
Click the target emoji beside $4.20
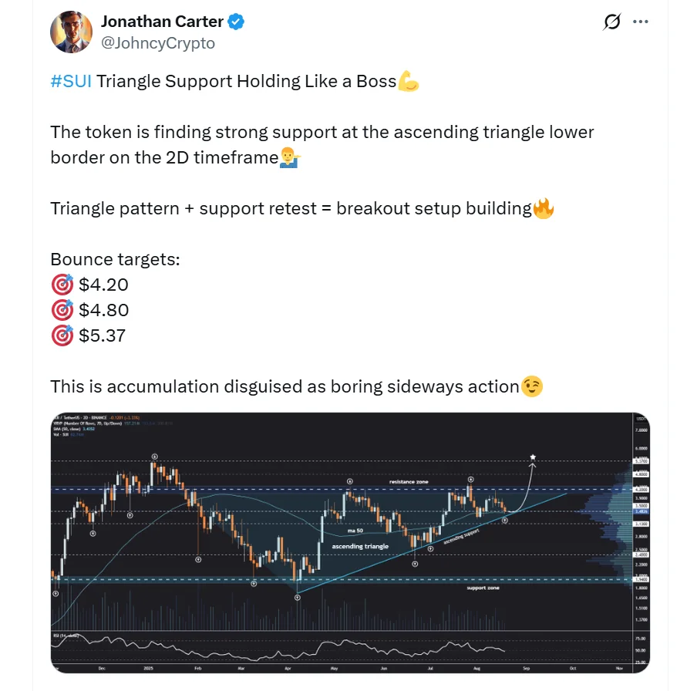tap(62, 285)
